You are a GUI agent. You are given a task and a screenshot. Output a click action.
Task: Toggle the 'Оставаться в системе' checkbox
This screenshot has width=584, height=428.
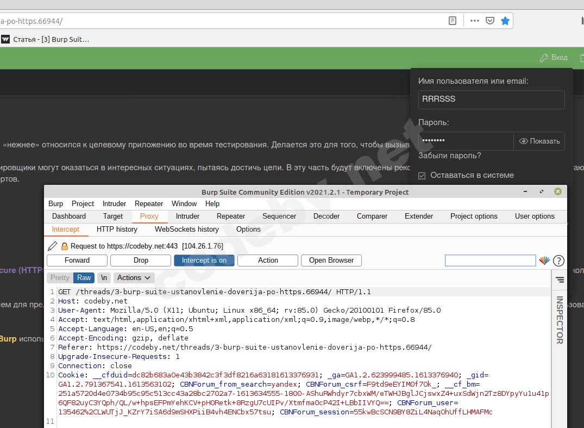422,176
